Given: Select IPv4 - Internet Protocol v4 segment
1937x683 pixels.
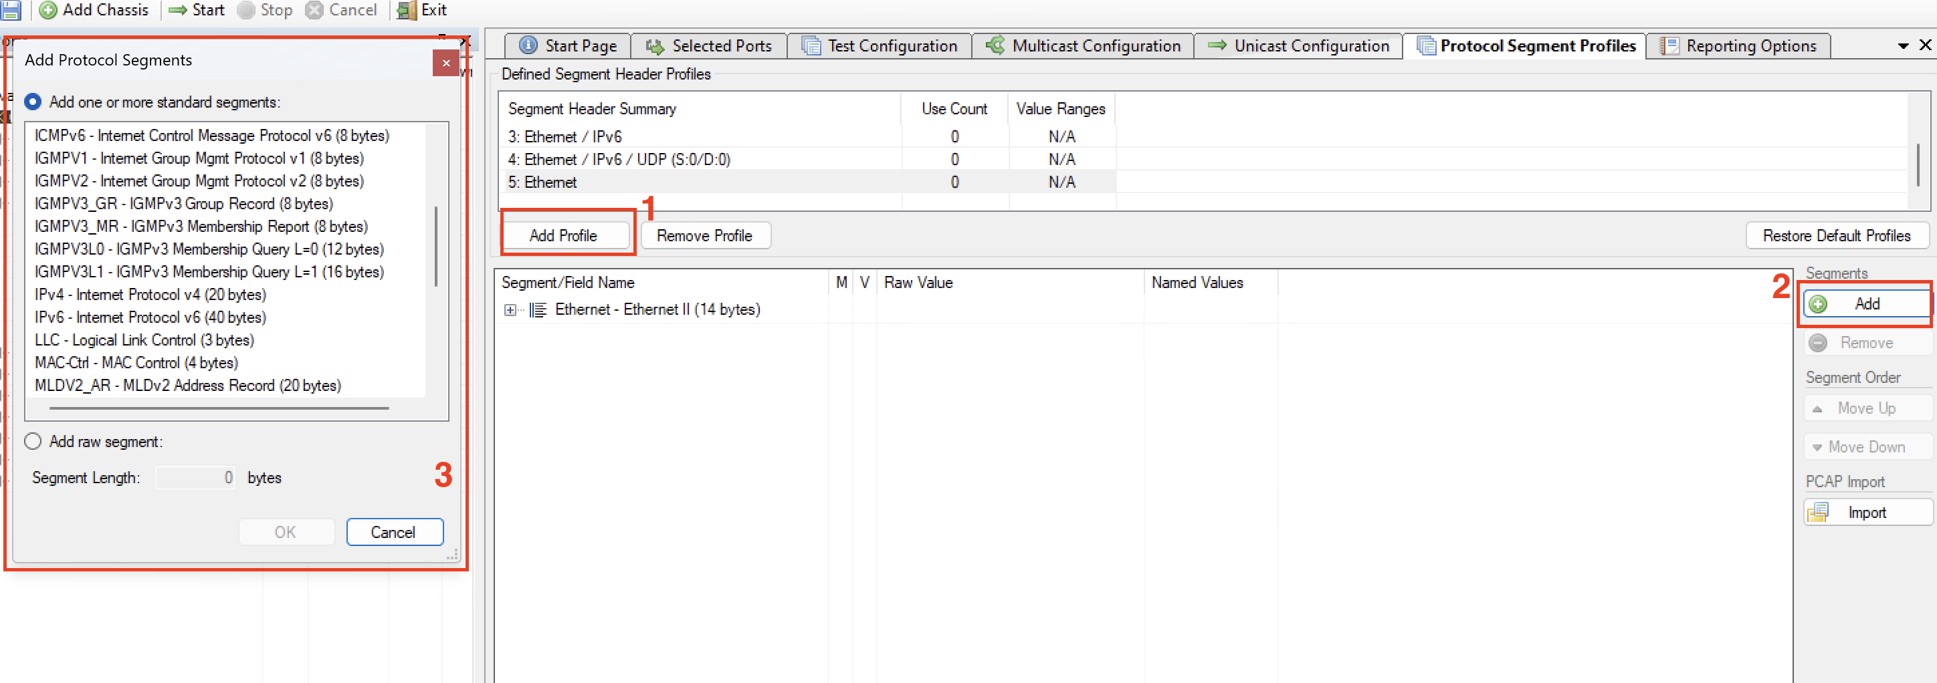Looking at the screenshot, I should pyautogui.click(x=150, y=295).
